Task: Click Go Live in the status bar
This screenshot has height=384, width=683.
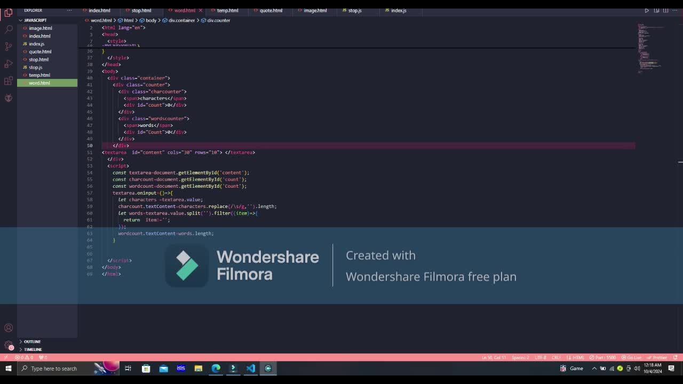Action: coord(632,357)
